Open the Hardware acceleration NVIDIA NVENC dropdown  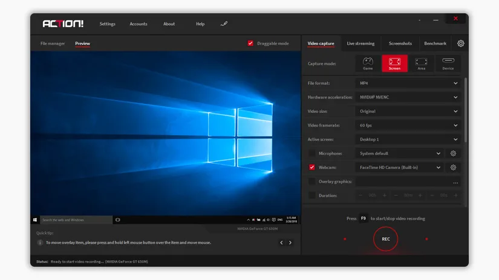pos(408,97)
